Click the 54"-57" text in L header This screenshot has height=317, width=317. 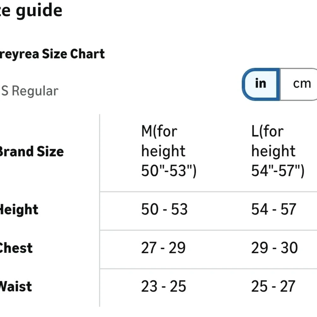(278, 171)
